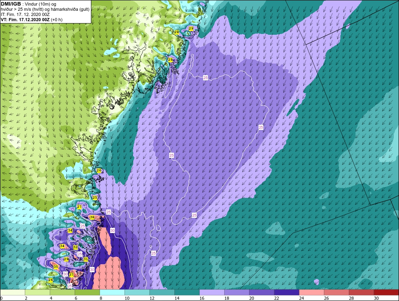Select the legend swatch between 6 and 8
Image resolution: width=399 pixels, height=301 pixels.
click(87, 292)
